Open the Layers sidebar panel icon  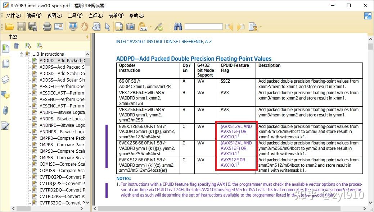tap(5, 79)
